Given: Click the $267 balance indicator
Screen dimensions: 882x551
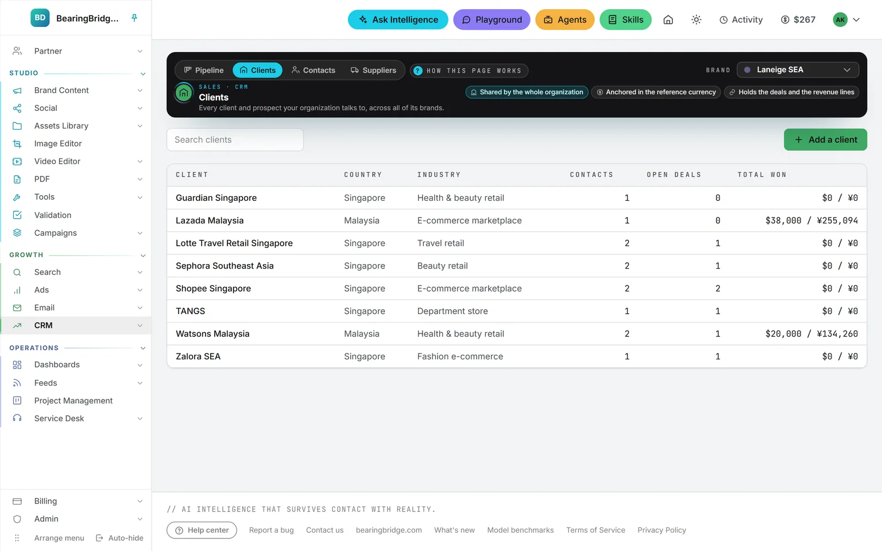Looking at the screenshot, I should pyautogui.click(x=798, y=20).
